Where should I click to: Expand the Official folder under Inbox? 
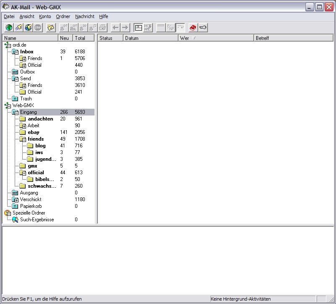pos(24,66)
